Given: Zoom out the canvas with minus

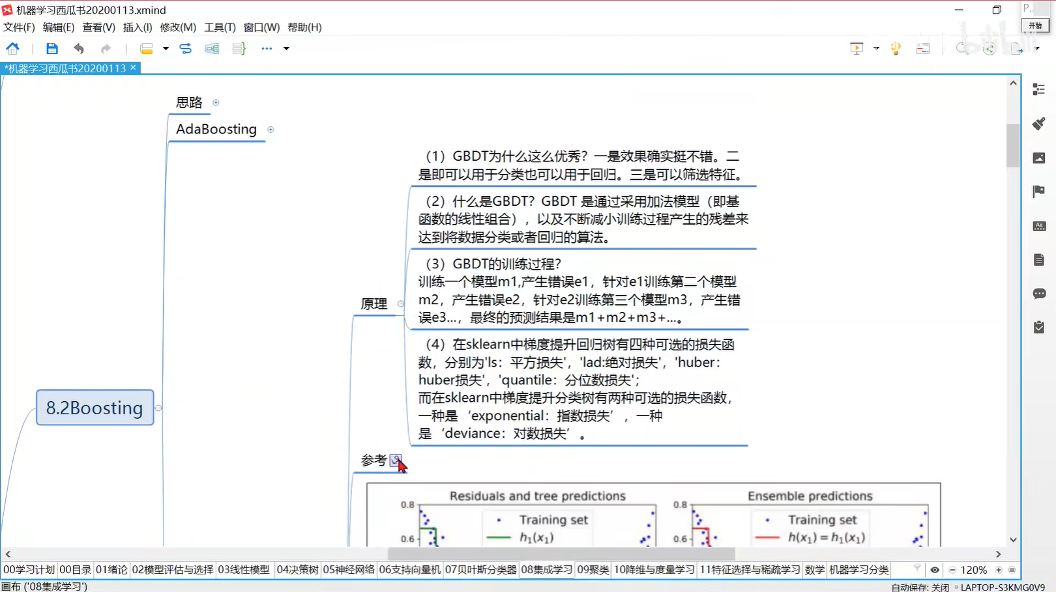Looking at the screenshot, I should (952, 570).
